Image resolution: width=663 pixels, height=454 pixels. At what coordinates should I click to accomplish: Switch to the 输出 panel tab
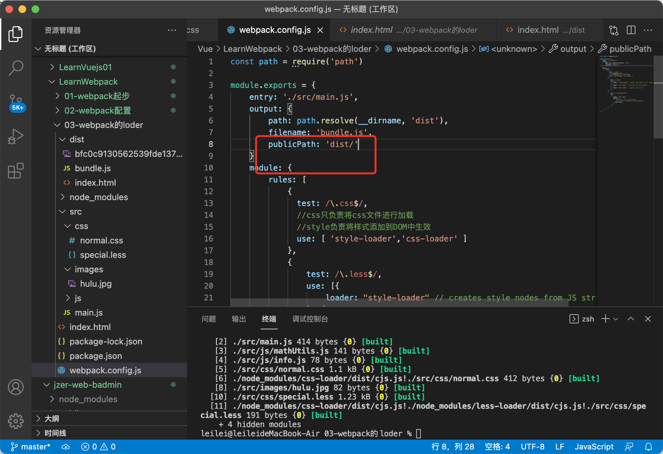pyautogui.click(x=239, y=319)
